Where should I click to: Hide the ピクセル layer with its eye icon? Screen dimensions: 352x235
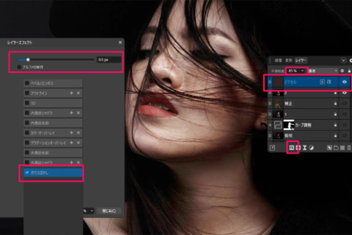344,82
